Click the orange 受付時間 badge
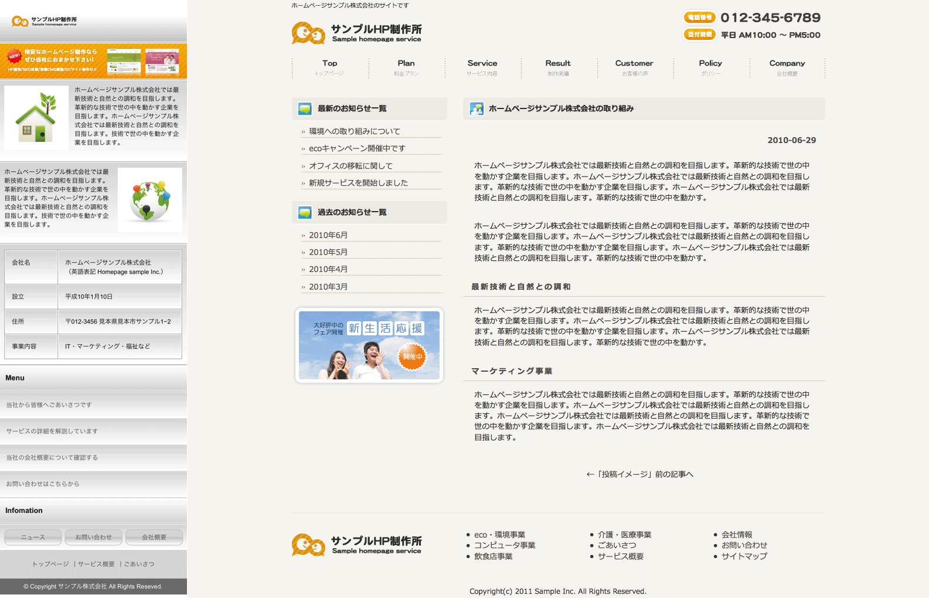 coord(699,35)
